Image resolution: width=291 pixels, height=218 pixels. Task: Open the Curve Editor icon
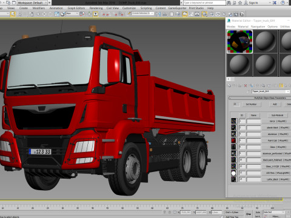point(191,14)
